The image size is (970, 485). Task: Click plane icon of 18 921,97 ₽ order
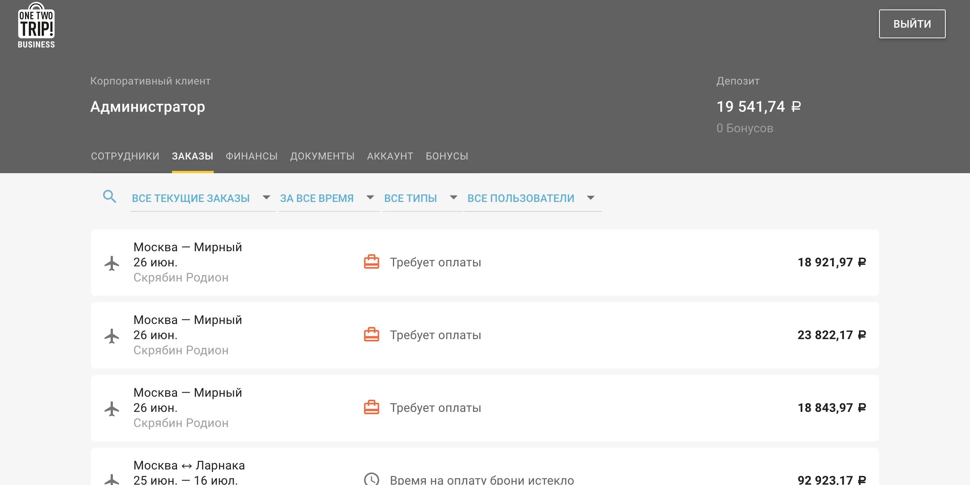click(x=112, y=263)
